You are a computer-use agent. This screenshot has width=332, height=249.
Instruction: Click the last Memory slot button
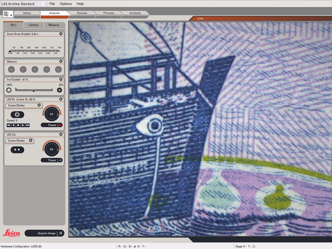click(58, 70)
